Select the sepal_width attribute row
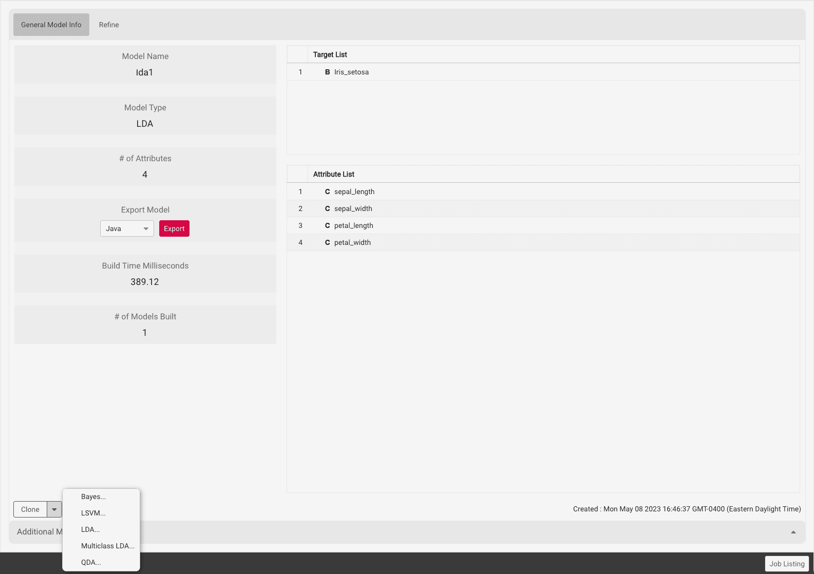 pos(543,208)
